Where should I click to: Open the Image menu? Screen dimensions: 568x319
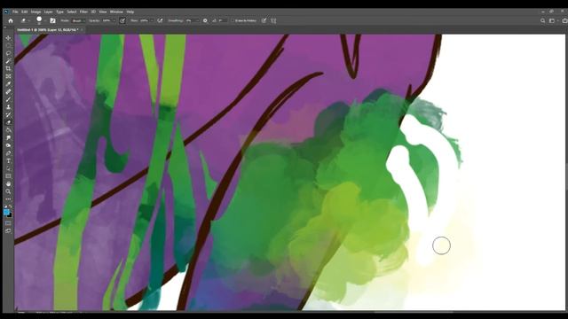35,12
